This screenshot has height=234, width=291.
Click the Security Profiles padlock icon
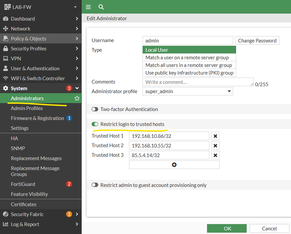click(x=6, y=48)
